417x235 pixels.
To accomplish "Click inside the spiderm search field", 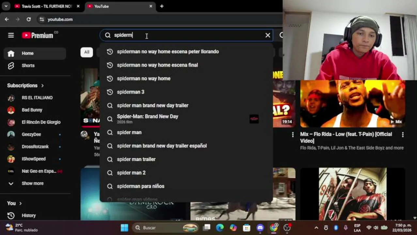I will 186,35.
